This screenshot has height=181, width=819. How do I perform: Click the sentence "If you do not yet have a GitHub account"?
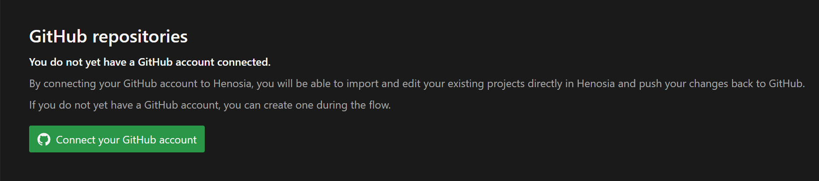(x=210, y=105)
